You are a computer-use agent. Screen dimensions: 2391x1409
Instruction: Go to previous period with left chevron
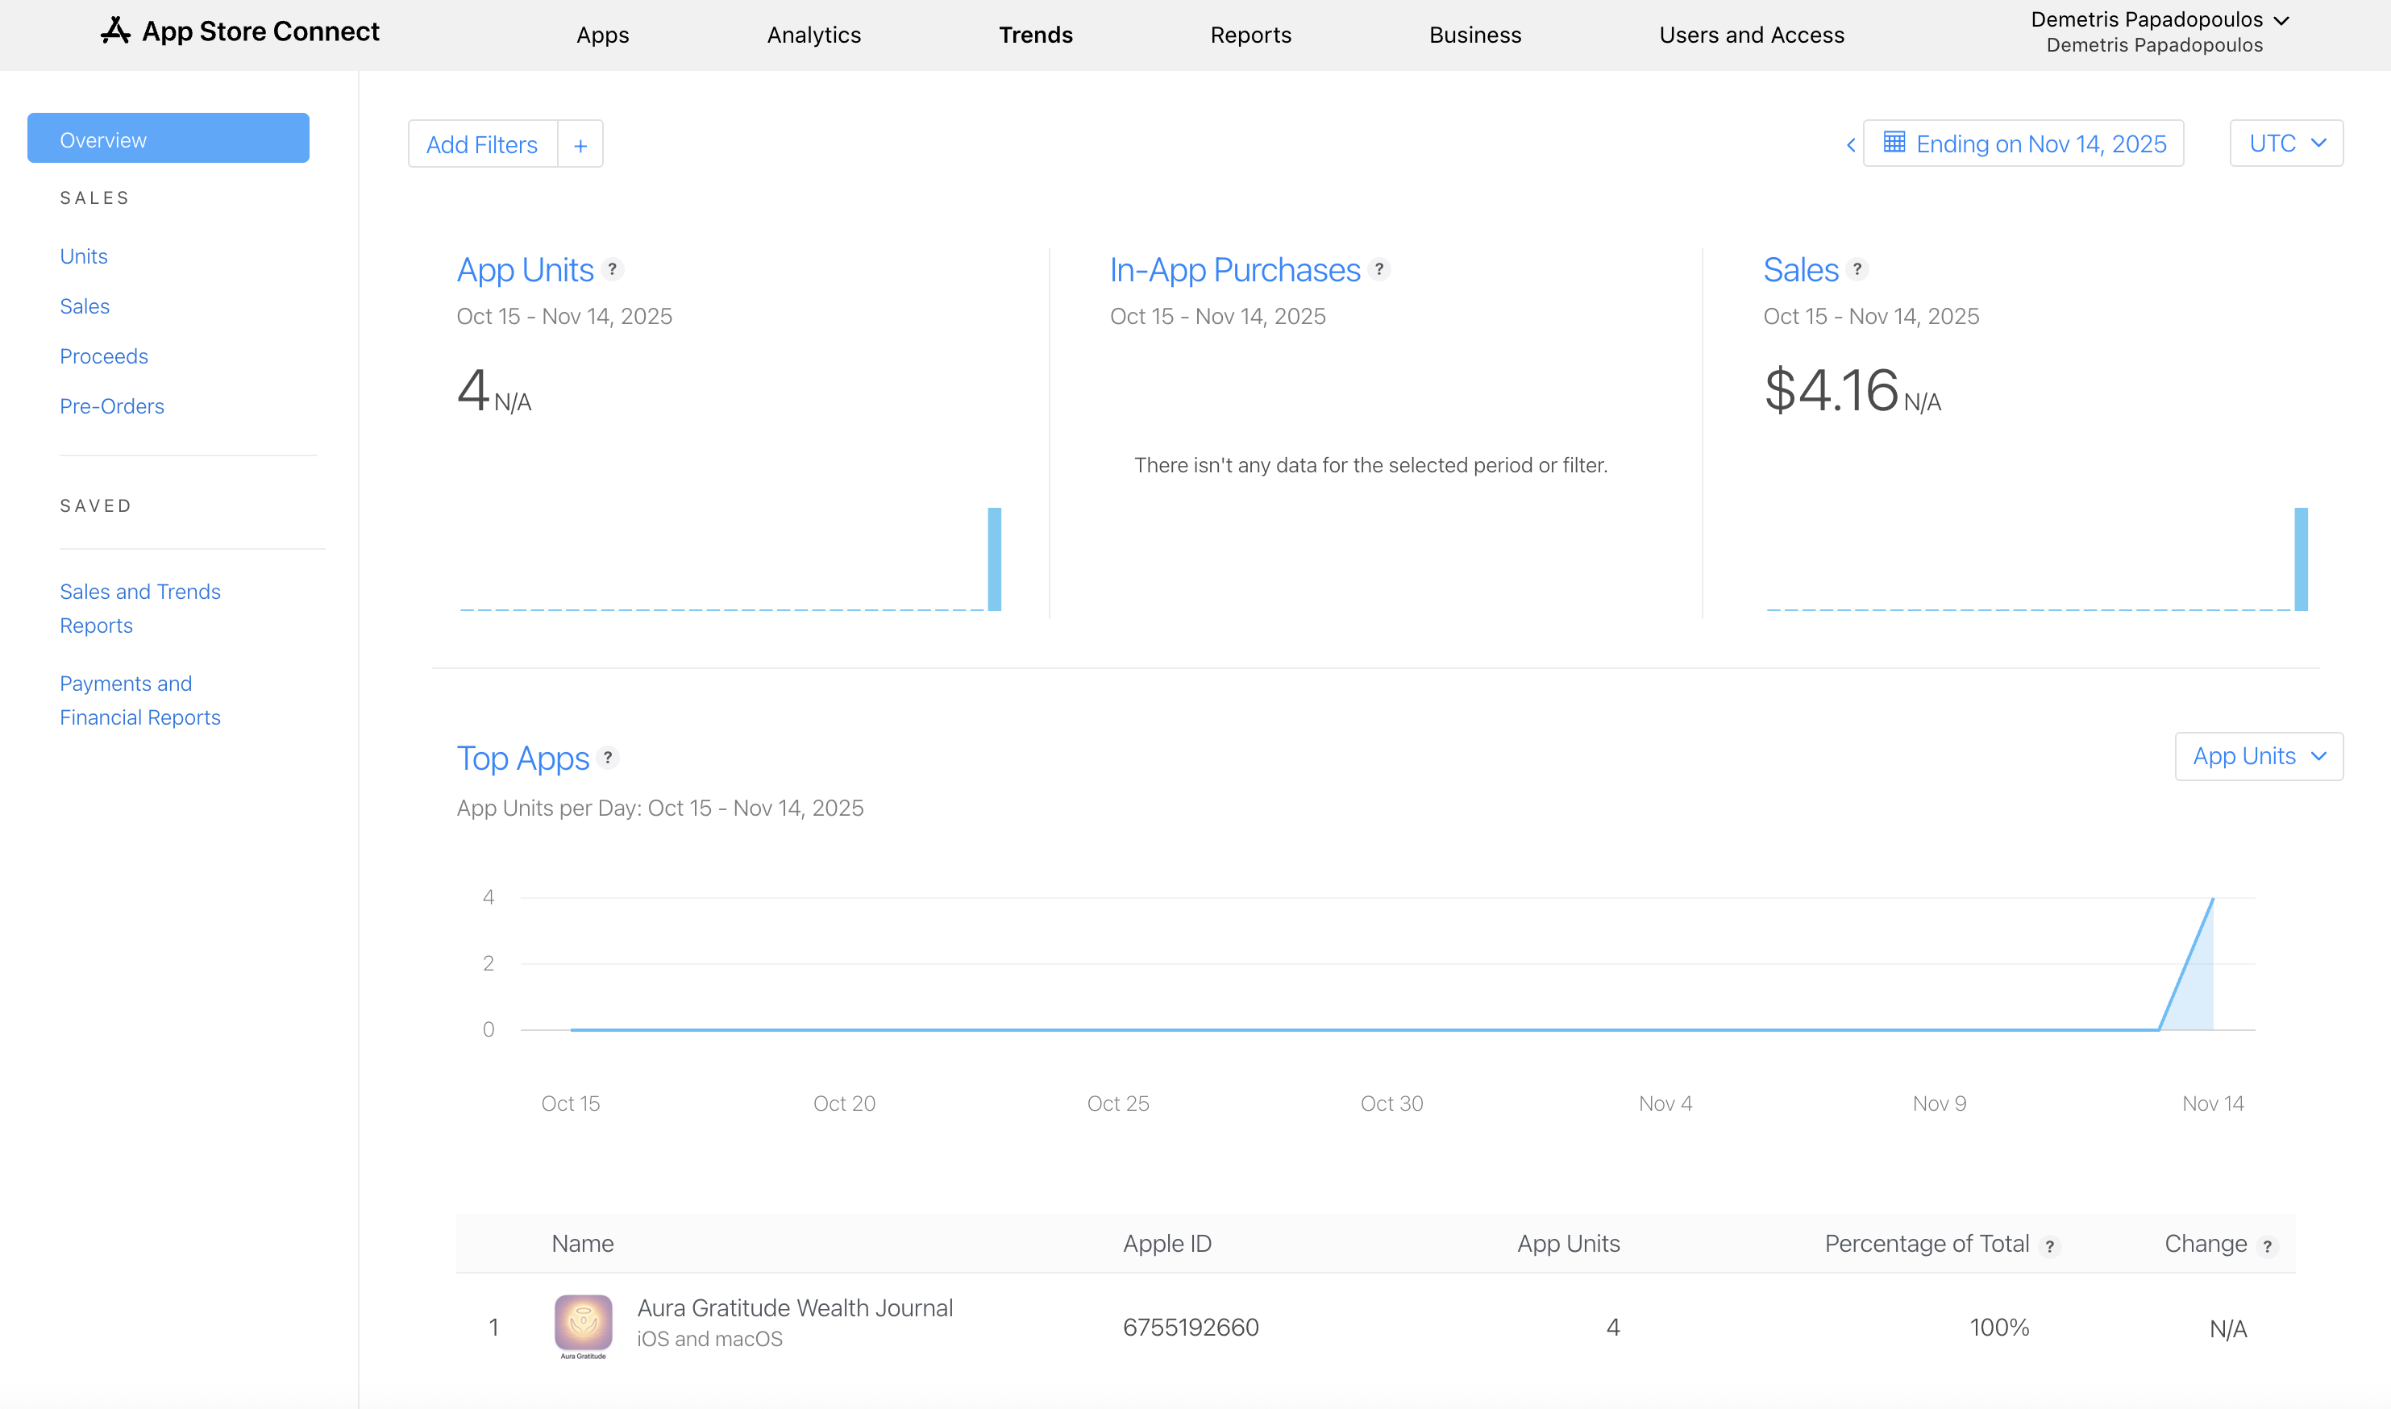[1852, 143]
